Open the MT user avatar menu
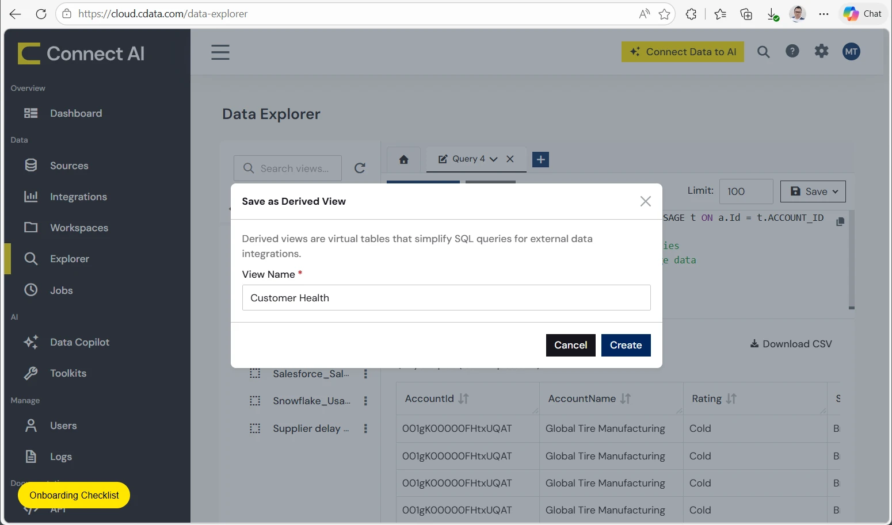The height and width of the screenshot is (525, 892). point(852,52)
